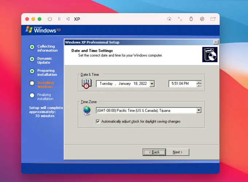Click the green macOS fullscreen window button
Screen dimensions: 248x182
tap(39, 19)
